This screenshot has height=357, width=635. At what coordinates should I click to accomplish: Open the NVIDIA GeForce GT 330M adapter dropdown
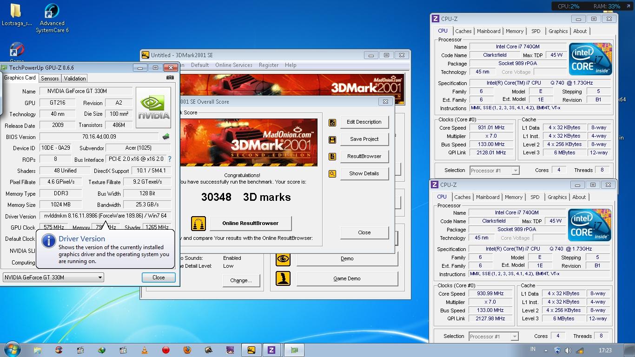(53, 278)
